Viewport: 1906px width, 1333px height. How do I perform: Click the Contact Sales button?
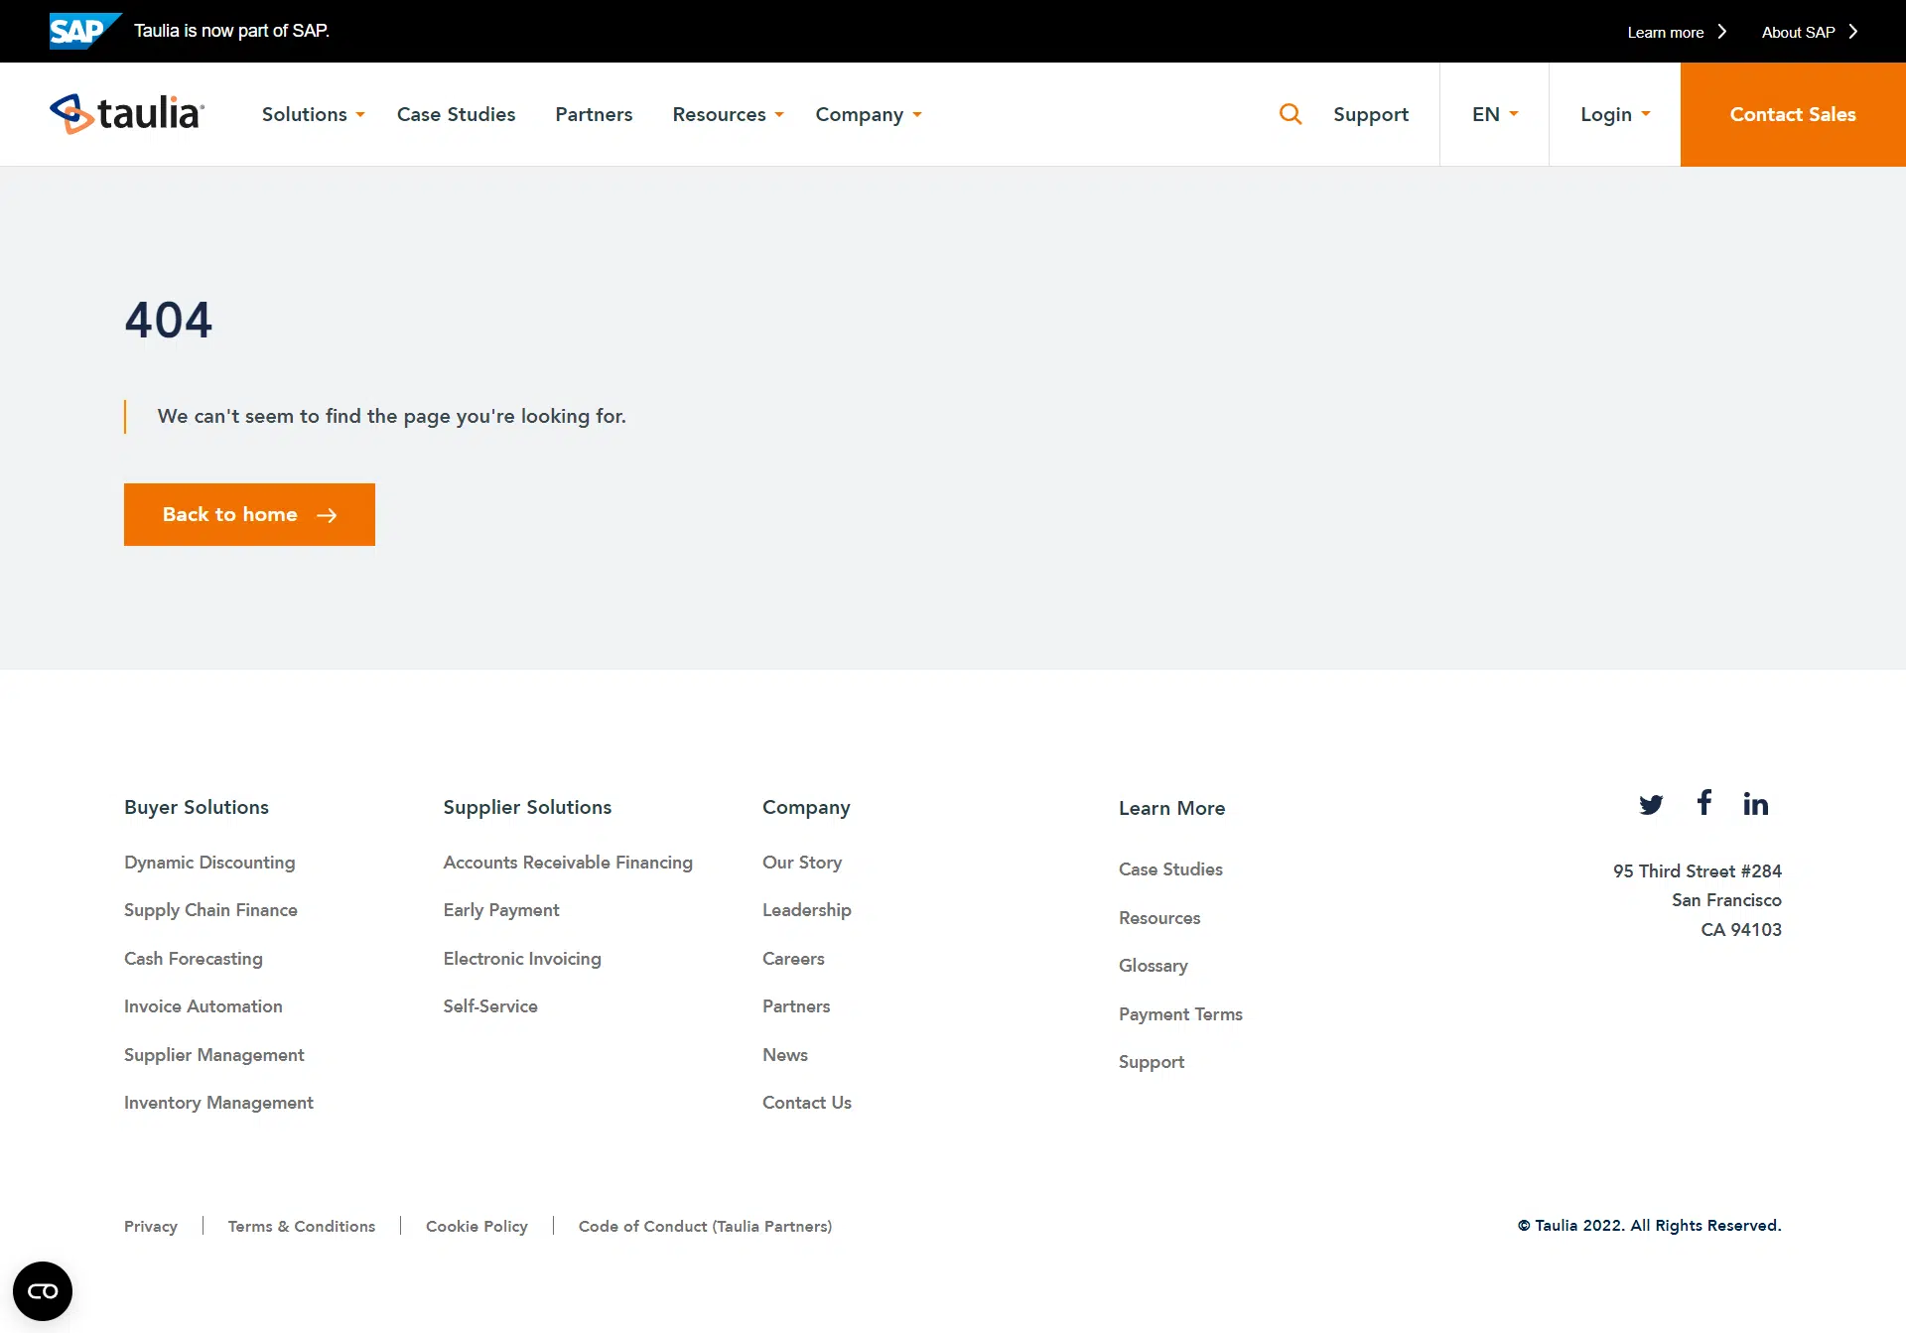point(1792,114)
